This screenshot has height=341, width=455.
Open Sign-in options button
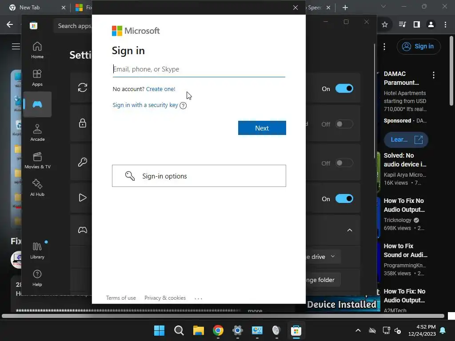tap(199, 176)
